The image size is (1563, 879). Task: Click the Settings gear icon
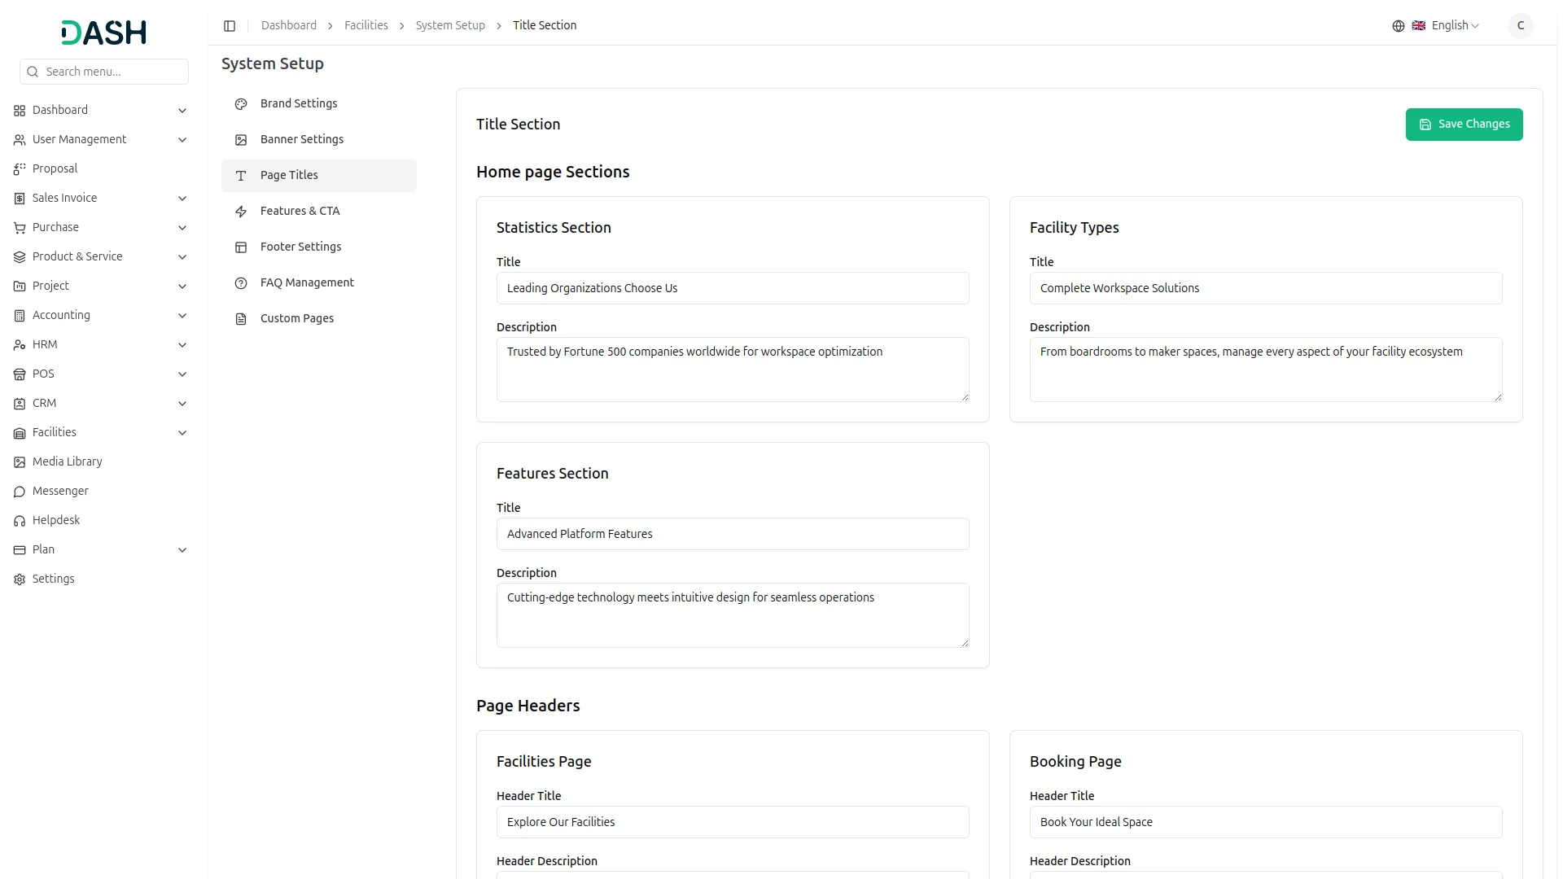(x=20, y=579)
